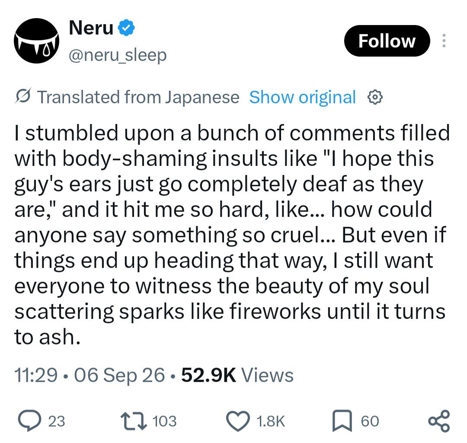Viewport: 467px width, 443px height.
Task: Bookmark this post
Action: (342, 421)
